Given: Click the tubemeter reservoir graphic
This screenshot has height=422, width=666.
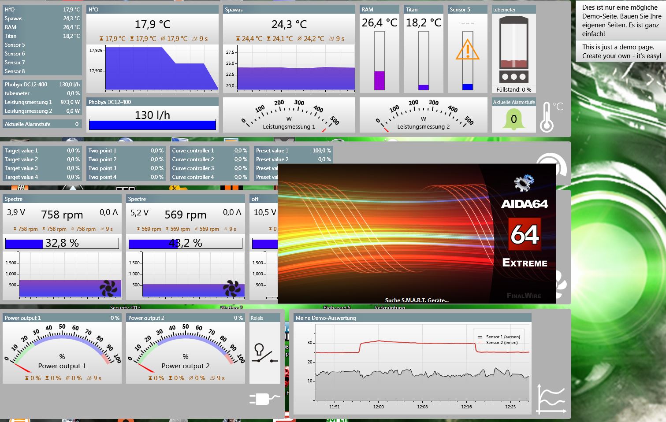Looking at the screenshot, I should (x=513, y=50).
